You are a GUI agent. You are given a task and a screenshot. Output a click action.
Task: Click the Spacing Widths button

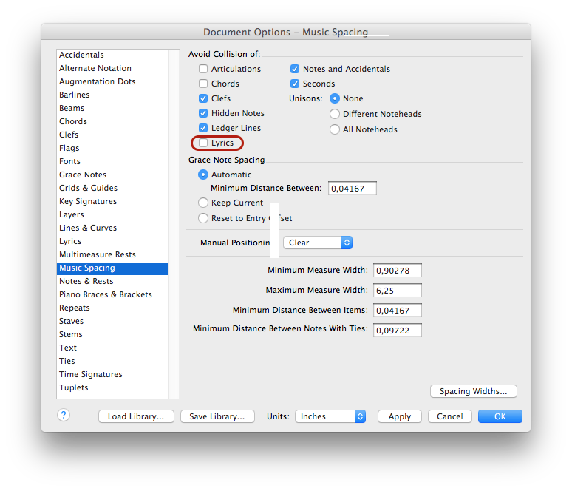[473, 391]
